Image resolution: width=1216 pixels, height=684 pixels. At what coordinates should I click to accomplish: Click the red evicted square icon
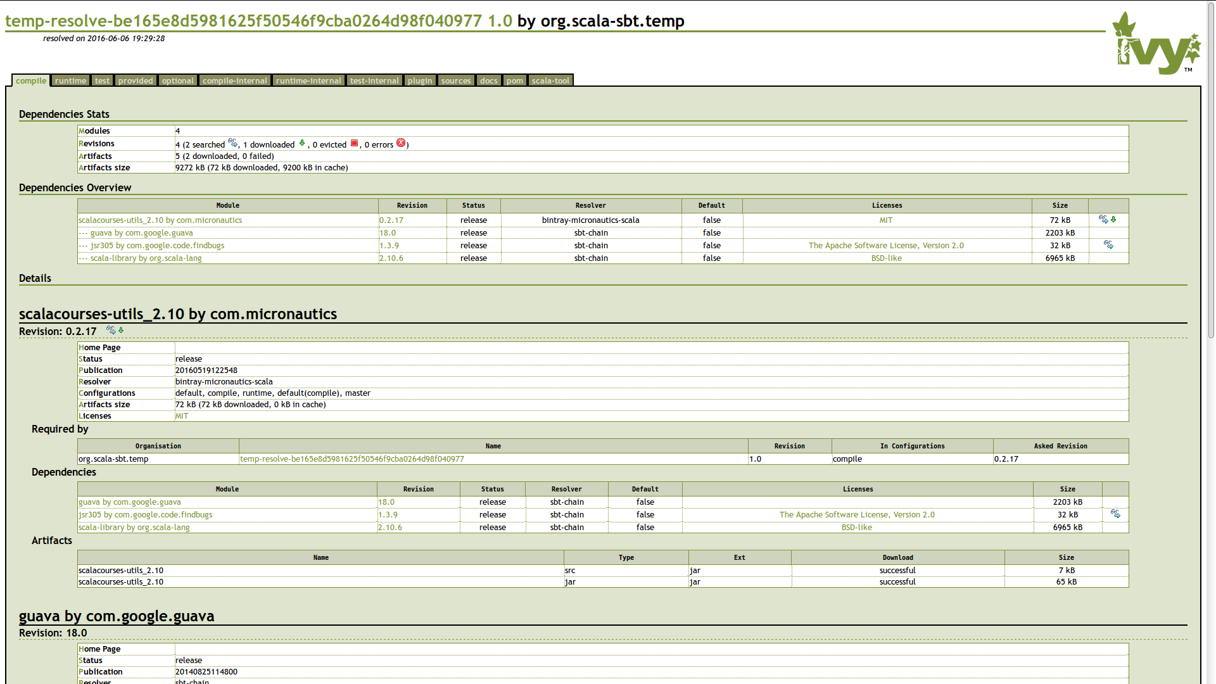[x=355, y=143]
